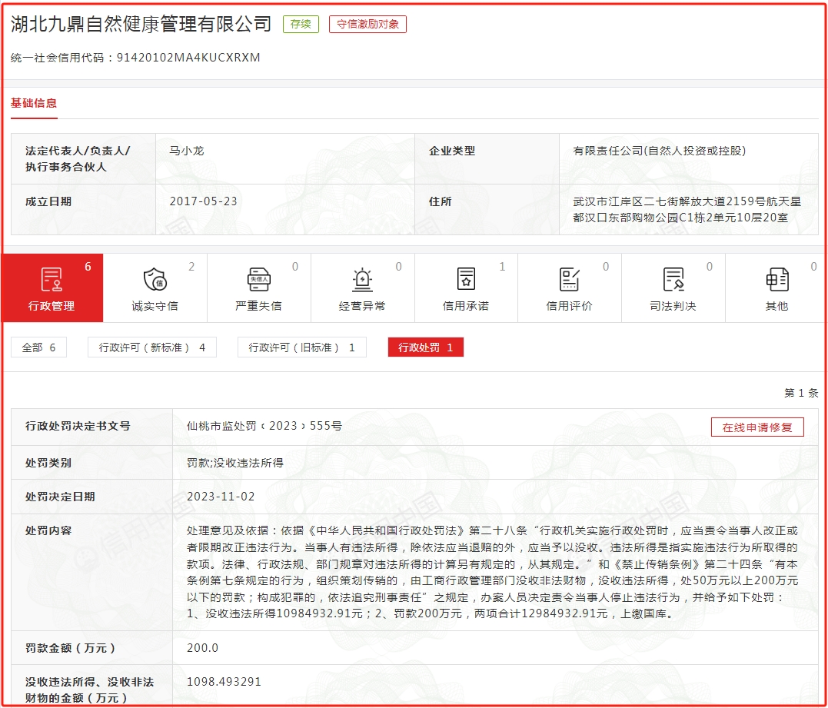Viewport: 828px width, 708px height.
Task: Open the 司法判决 icon
Action: pyautogui.click(x=673, y=279)
